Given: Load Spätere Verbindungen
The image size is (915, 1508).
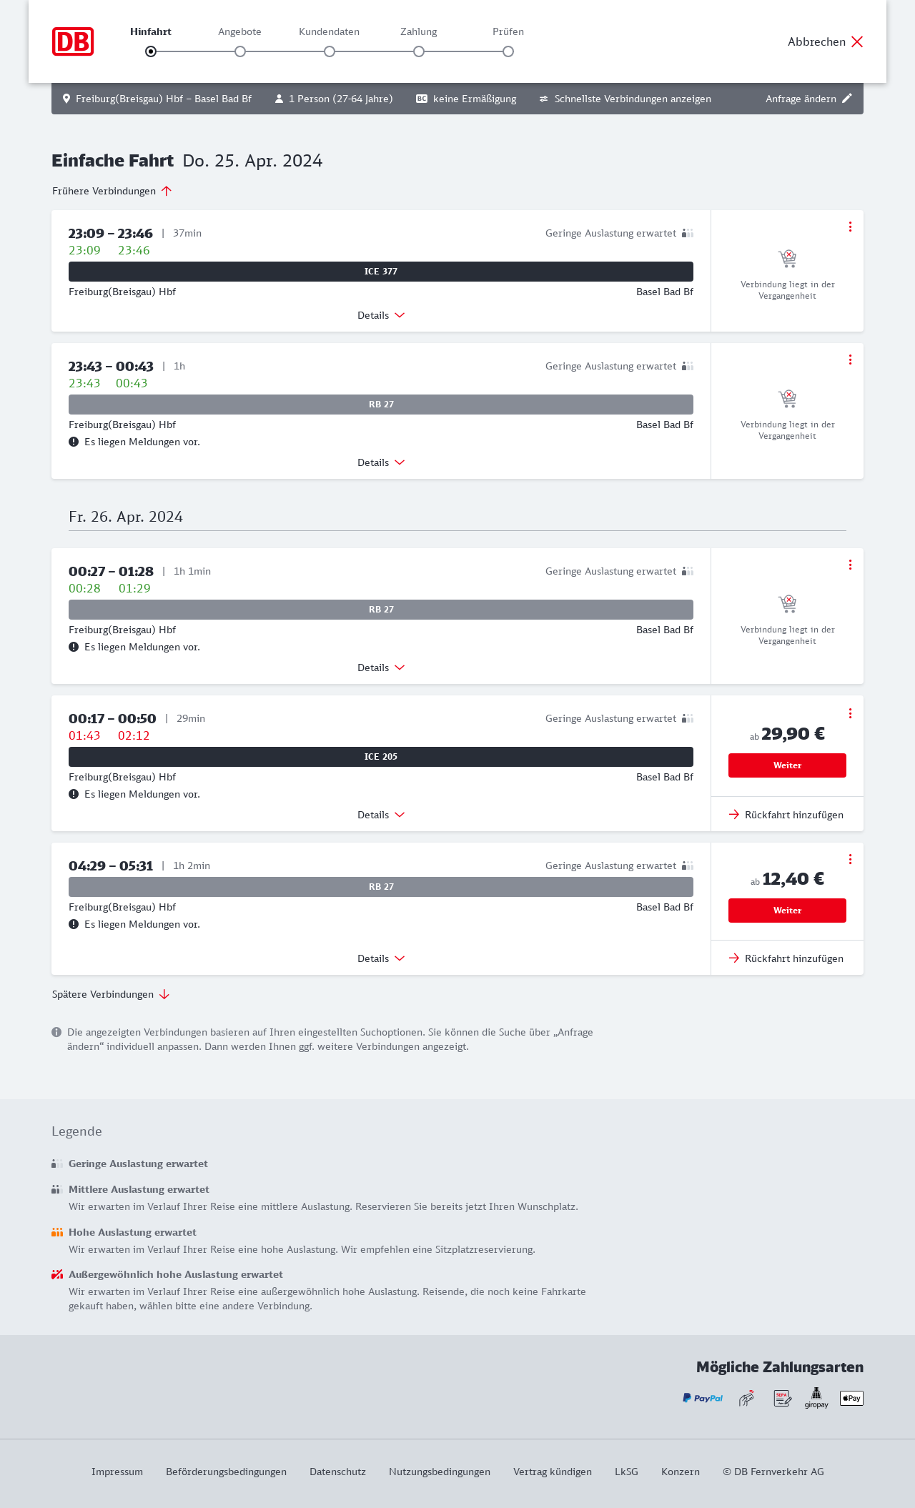Looking at the screenshot, I should coord(111,994).
